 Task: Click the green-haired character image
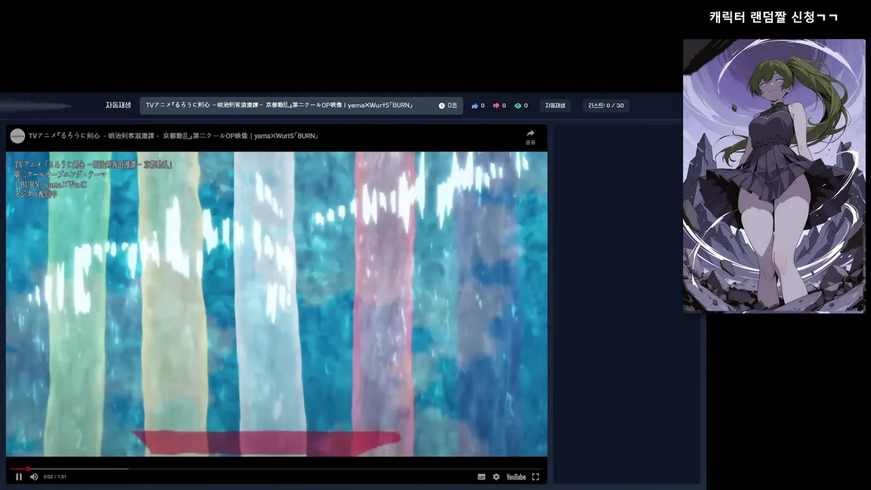pyautogui.click(x=774, y=176)
